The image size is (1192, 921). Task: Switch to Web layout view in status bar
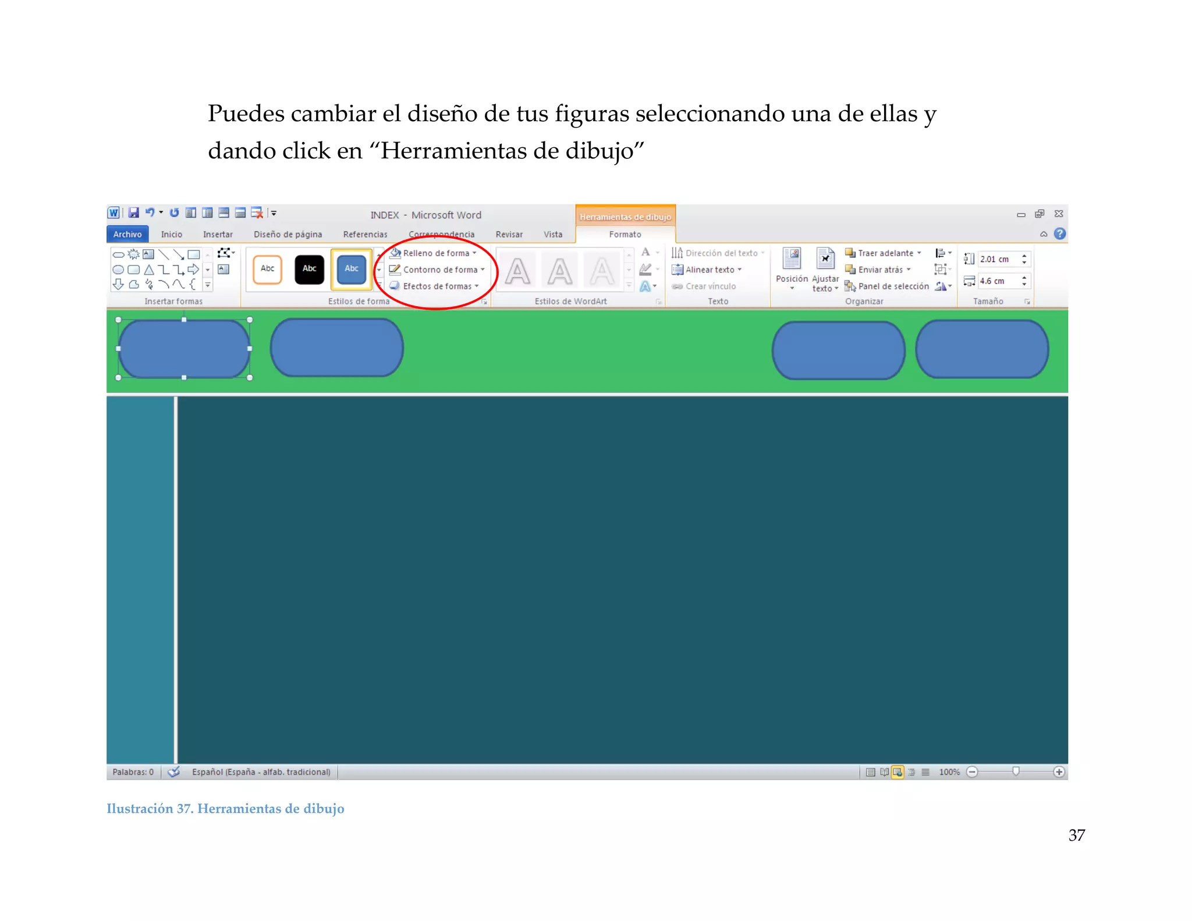pyautogui.click(x=897, y=772)
